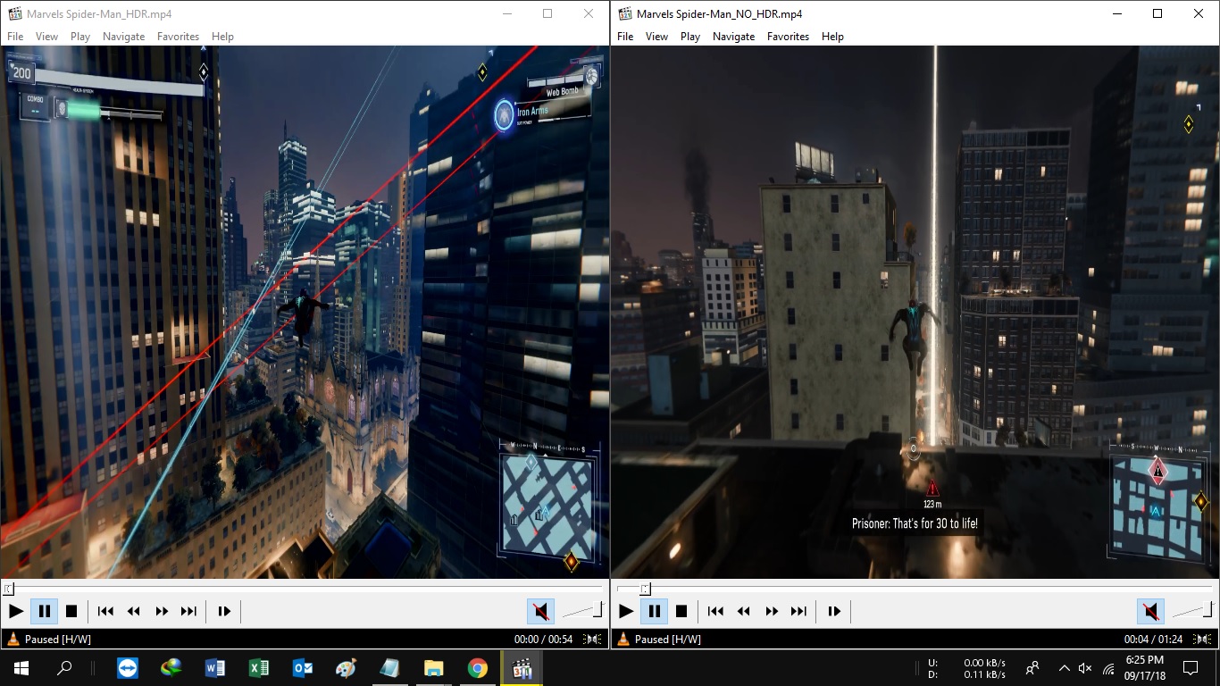Click the NO_HDR video frame

click(x=915, y=312)
